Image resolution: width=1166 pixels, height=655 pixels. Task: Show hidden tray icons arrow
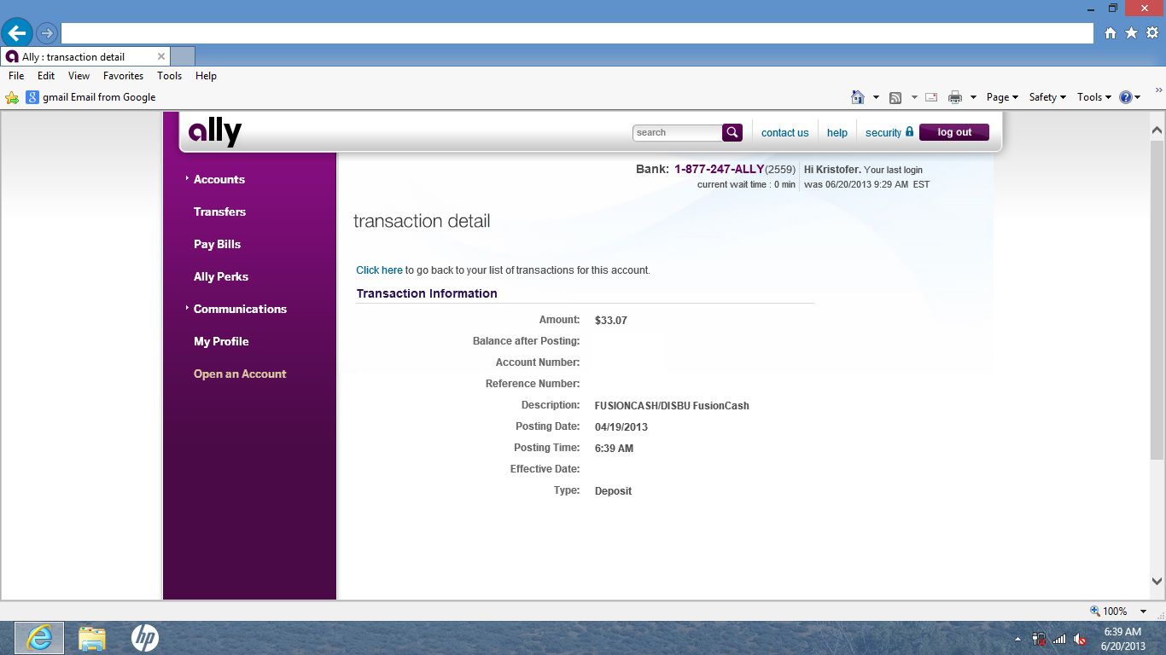point(1017,639)
